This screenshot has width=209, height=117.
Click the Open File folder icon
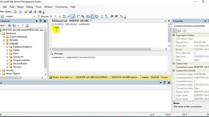[26, 12]
